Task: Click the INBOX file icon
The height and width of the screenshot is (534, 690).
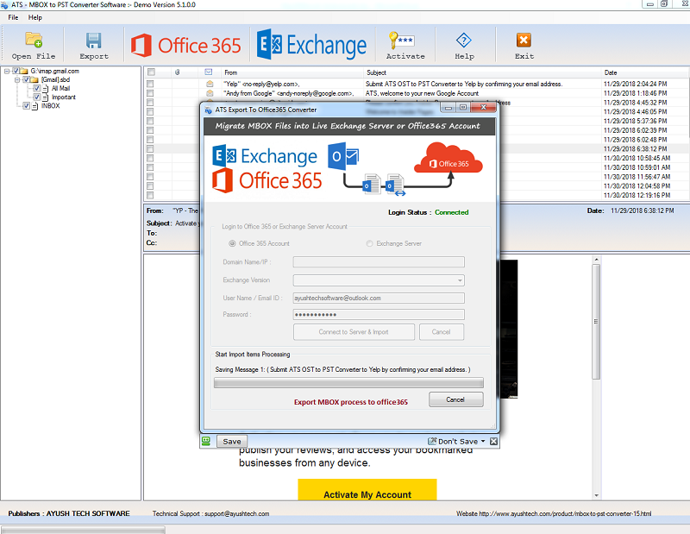Action: click(x=35, y=106)
